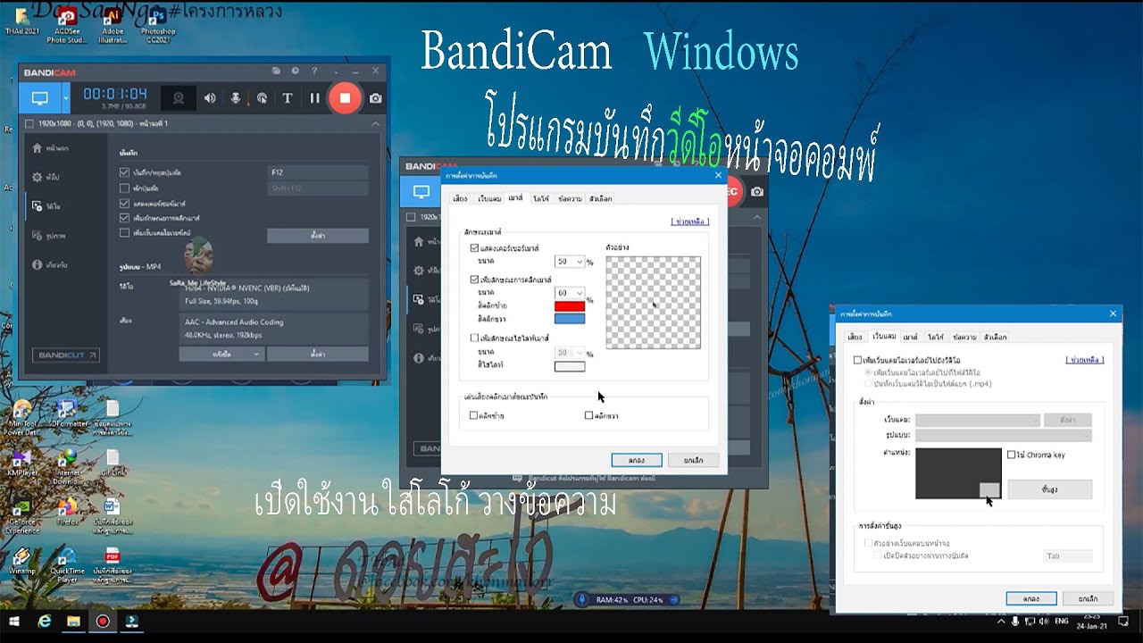
Task: Click camera icon of Bandicam window behind mouse dialog
Action: pos(757,191)
